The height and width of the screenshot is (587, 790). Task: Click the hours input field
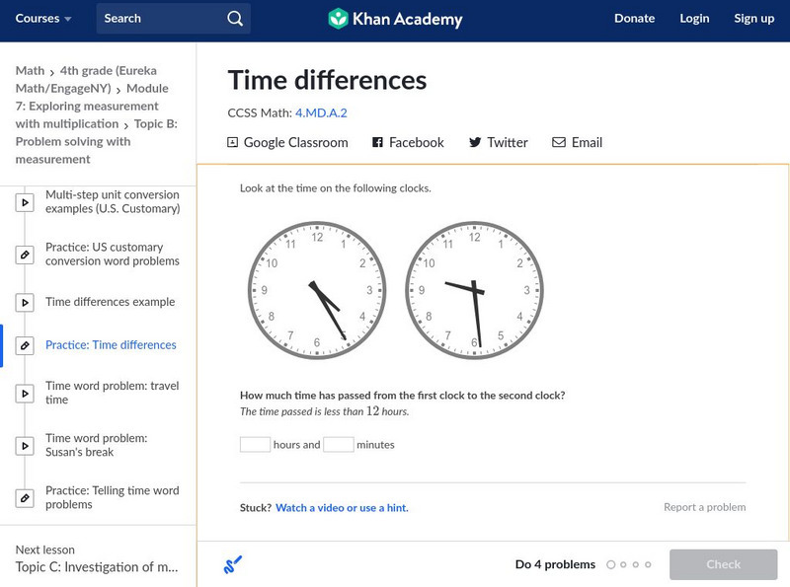point(255,445)
